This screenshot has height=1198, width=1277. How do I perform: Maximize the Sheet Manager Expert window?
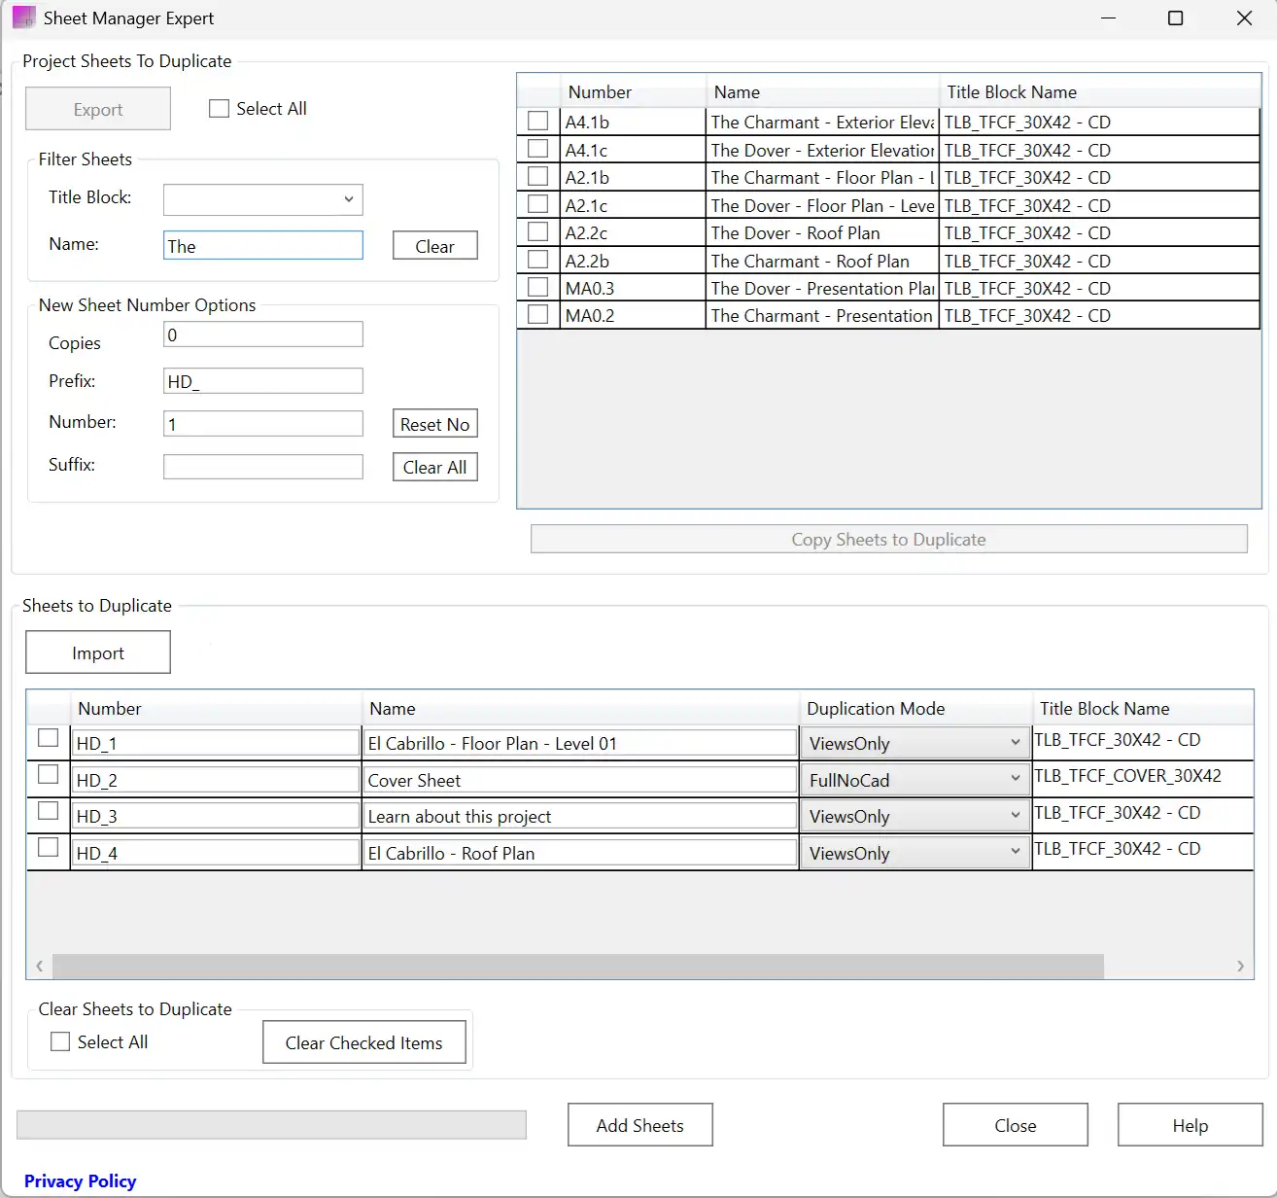(x=1175, y=18)
